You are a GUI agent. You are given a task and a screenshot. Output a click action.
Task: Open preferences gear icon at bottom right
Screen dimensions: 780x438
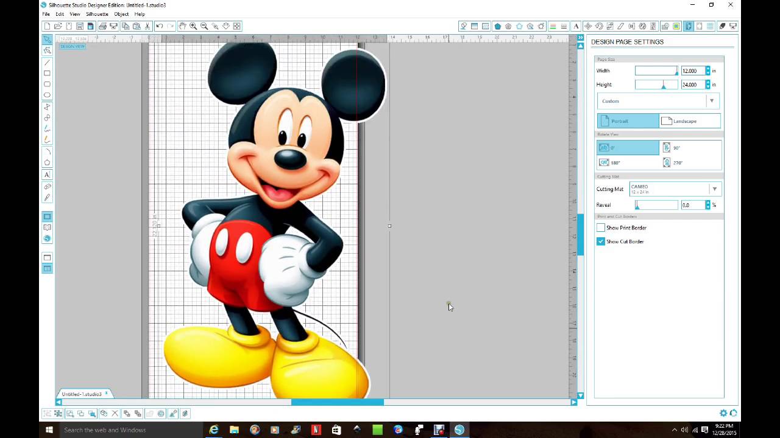pos(723,414)
